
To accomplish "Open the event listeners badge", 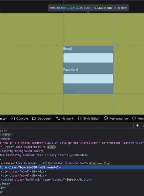I will pos(51,147).
